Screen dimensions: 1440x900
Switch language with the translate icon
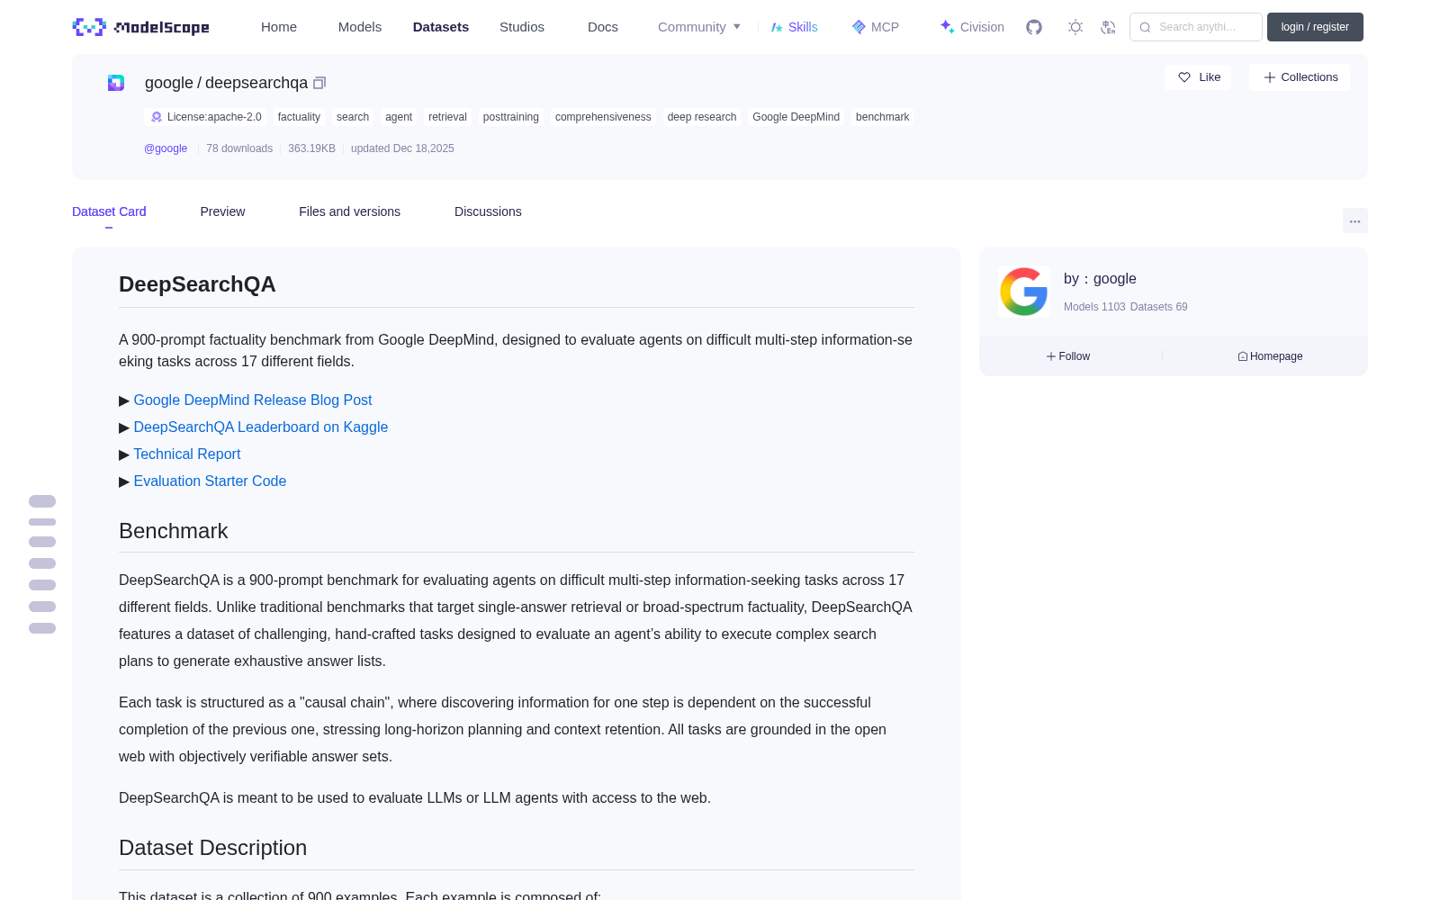click(1109, 27)
